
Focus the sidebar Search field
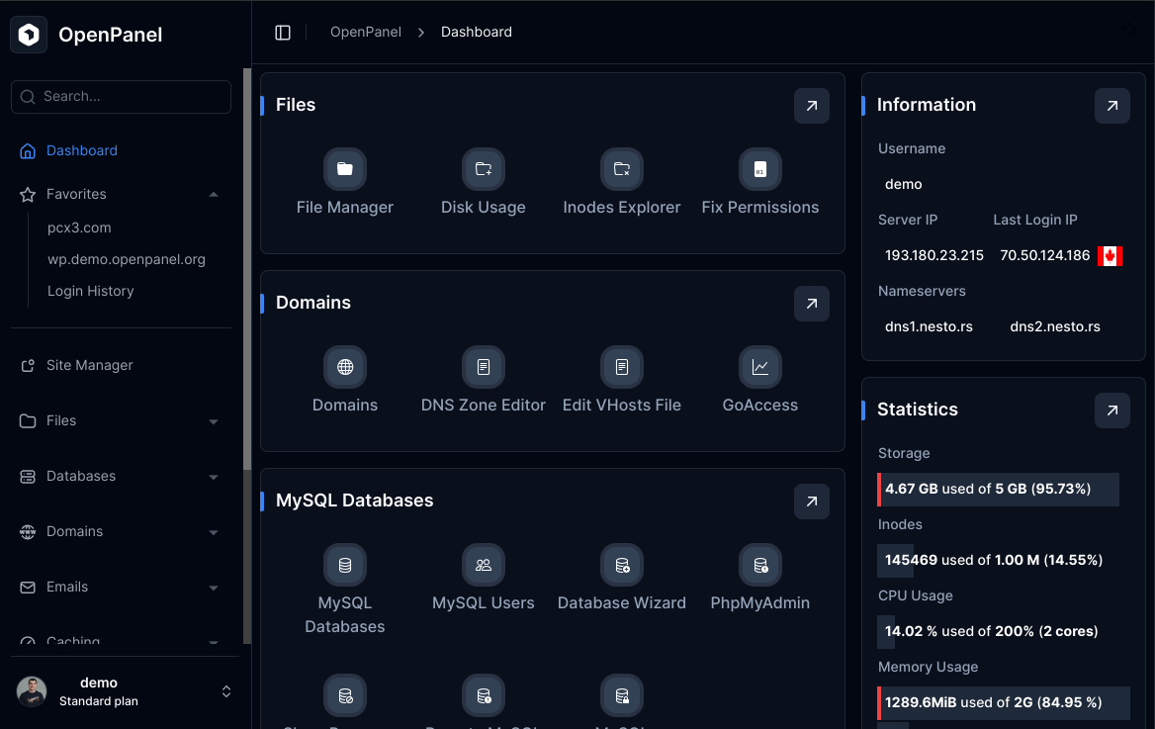(x=121, y=97)
